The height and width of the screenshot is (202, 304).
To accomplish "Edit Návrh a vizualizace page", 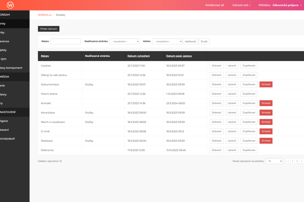I will (232, 122).
